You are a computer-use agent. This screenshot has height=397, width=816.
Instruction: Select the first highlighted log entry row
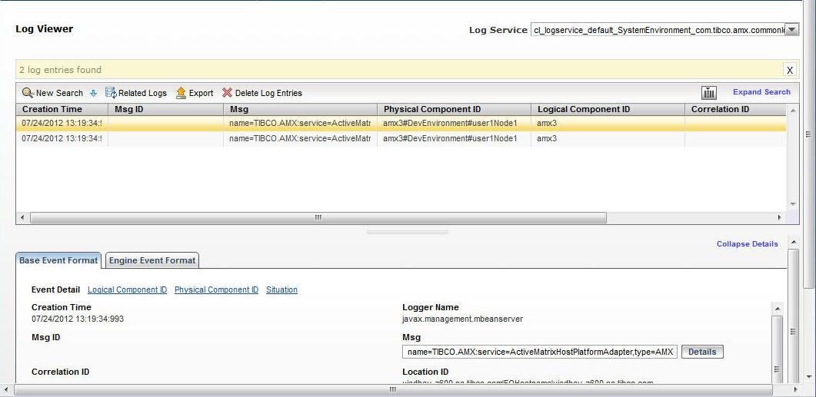pos(401,124)
